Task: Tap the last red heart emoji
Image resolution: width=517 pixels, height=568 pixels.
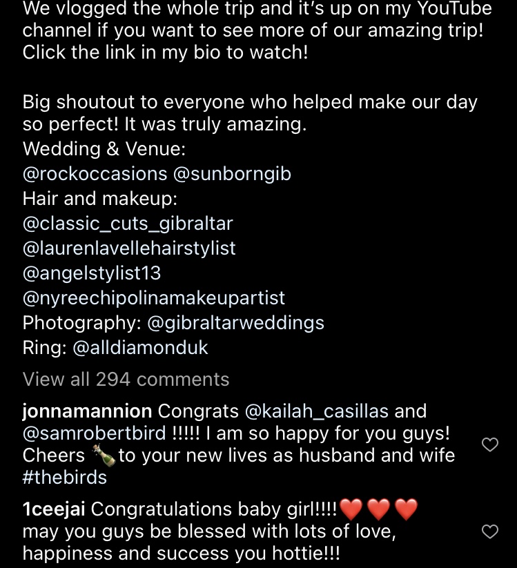Action: pyautogui.click(x=406, y=509)
